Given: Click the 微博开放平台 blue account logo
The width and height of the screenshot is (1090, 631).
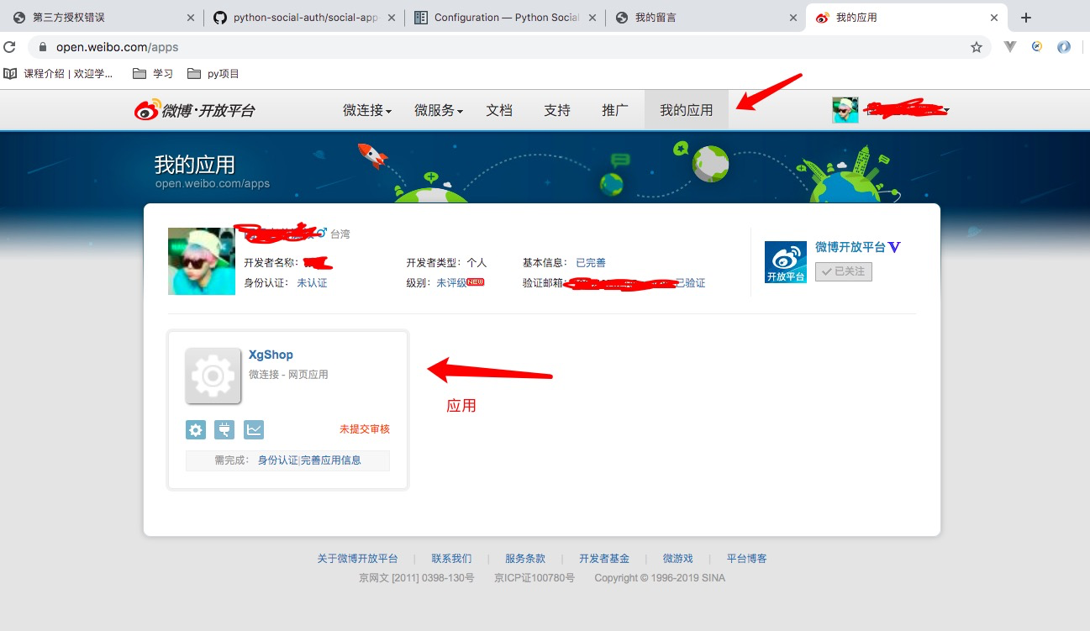Looking at the screenshot, I should click(x=785, y=261).
